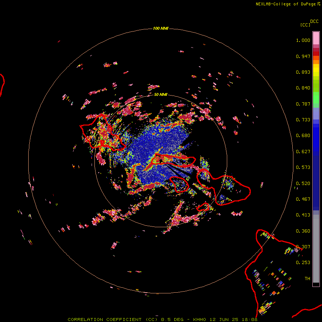
Task: Click the 0.573 value on the scale
Action: 303,167
